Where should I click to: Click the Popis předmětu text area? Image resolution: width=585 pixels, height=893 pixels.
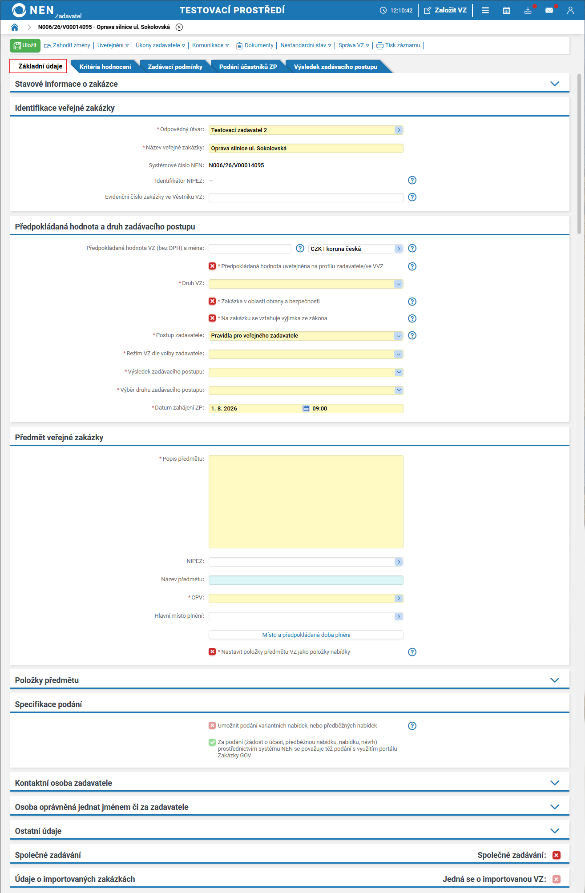[x=306, y=502]
